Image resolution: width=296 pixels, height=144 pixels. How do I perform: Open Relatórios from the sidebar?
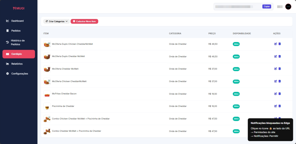[17, 64]
